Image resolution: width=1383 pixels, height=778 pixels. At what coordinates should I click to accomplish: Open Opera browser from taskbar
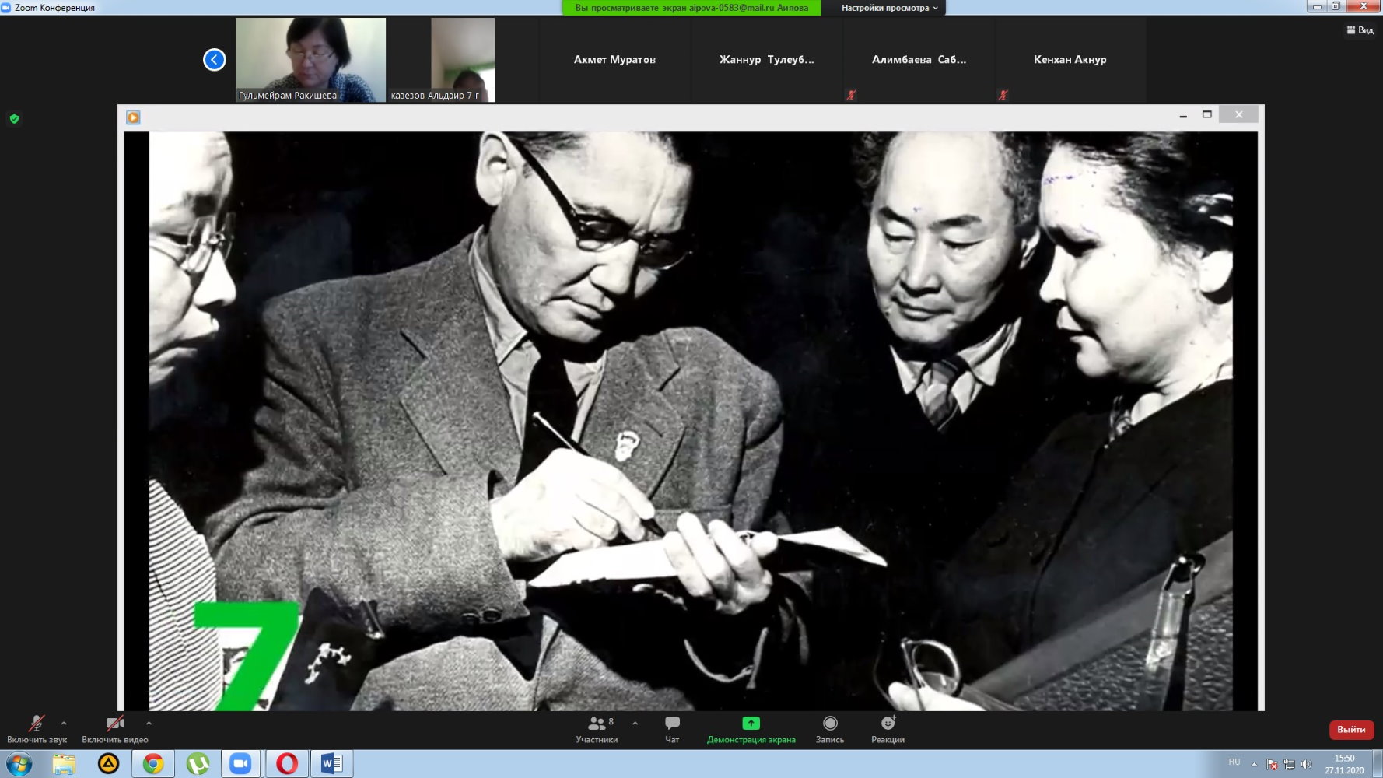286,764
